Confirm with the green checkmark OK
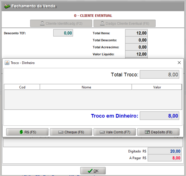 point(90,171)
